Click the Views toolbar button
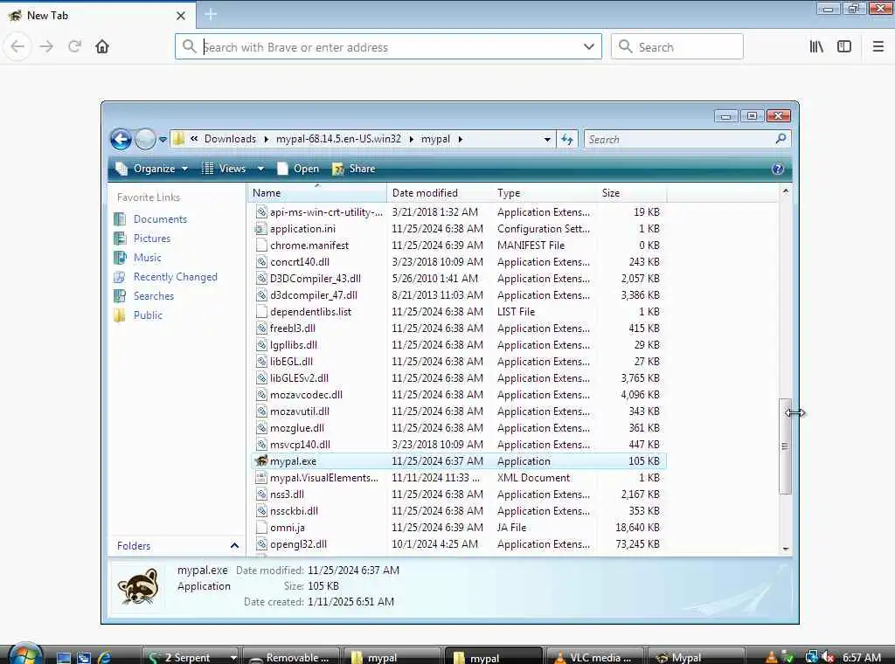 pyautogui.click(x=224, y=169)
